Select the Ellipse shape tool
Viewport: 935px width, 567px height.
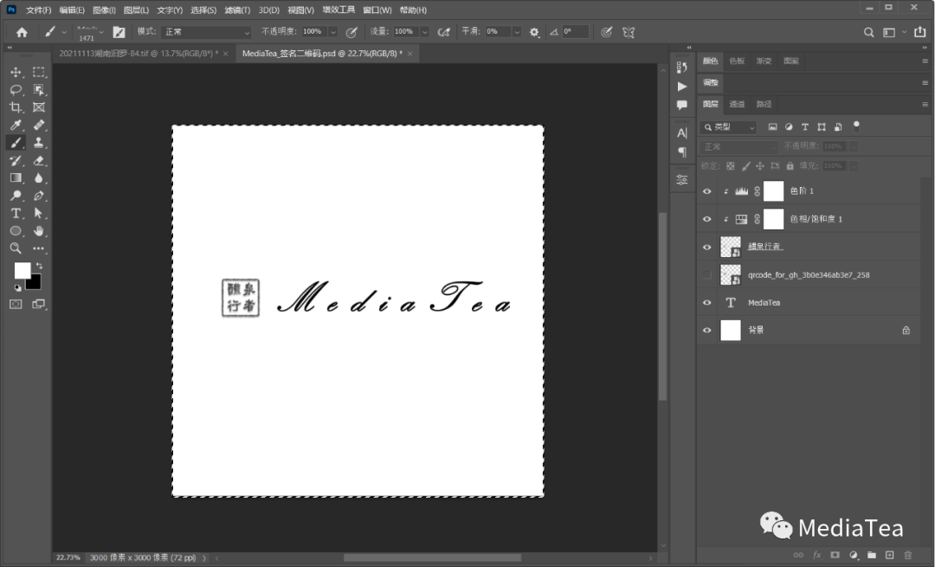[16, 231]
